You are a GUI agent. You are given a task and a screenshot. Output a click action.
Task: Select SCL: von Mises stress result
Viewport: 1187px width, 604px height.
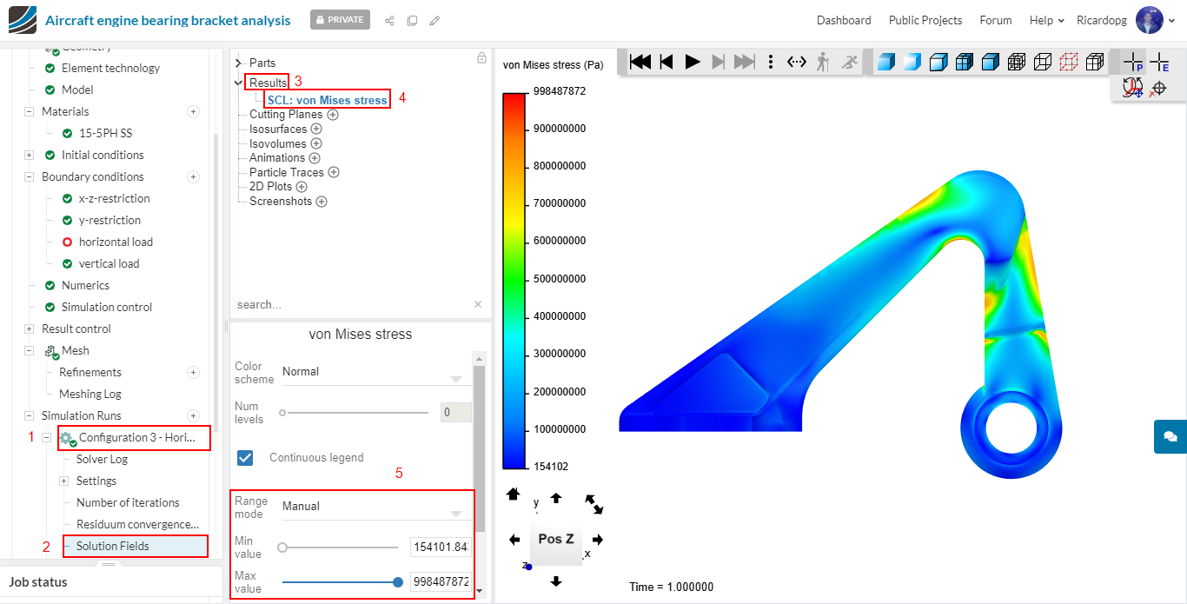[328, 100]
